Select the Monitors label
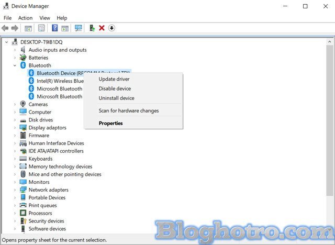Screen dimensions: 335x245 (x=39, y=182)
